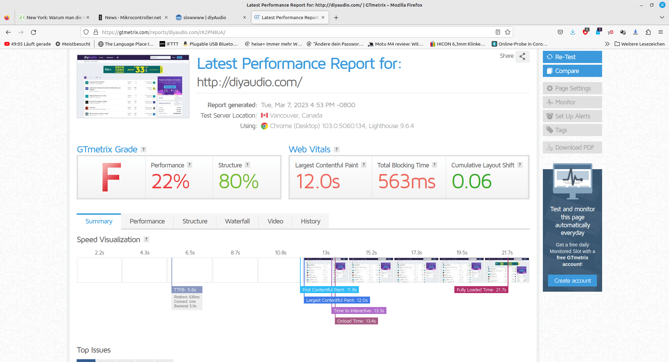669x362 pixels.
Task: Click the browser Forward arrow
Action: click(x=21, y=32)
